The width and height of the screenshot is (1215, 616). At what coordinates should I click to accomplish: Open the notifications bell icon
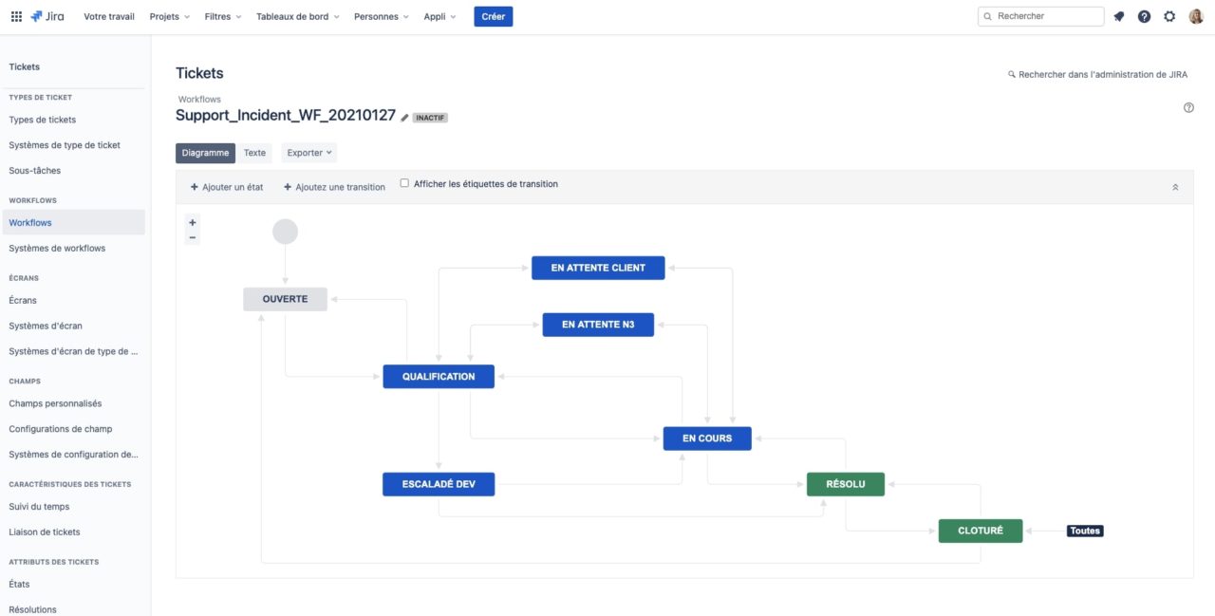[x=1119, y=16]
